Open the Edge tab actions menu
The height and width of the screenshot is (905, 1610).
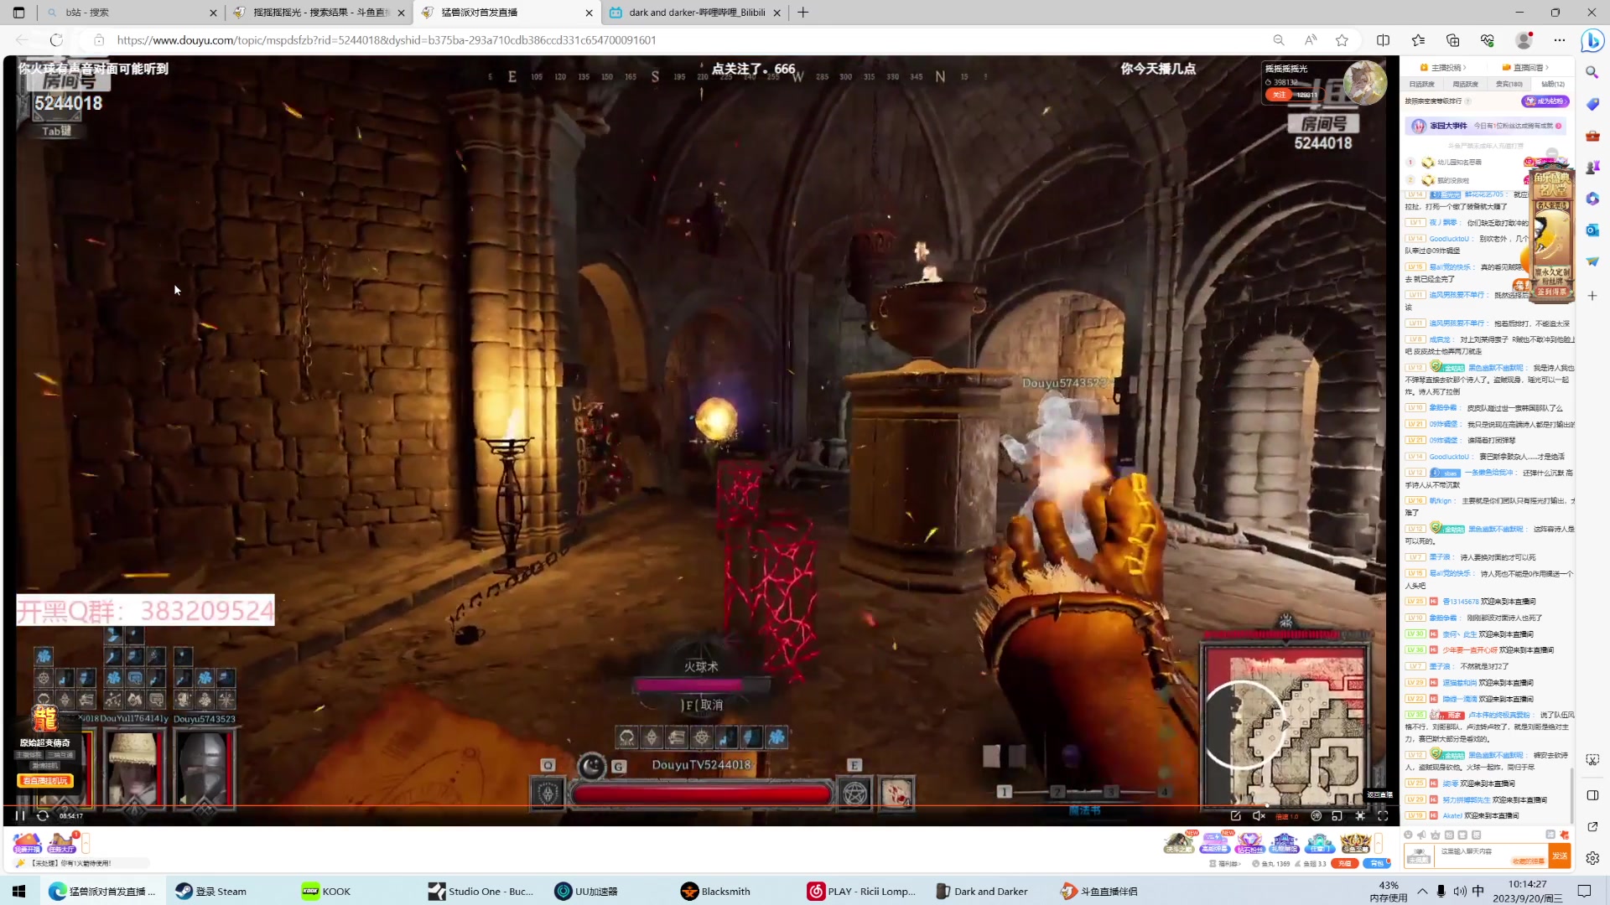pyautogui.click(x=18, y=13)
